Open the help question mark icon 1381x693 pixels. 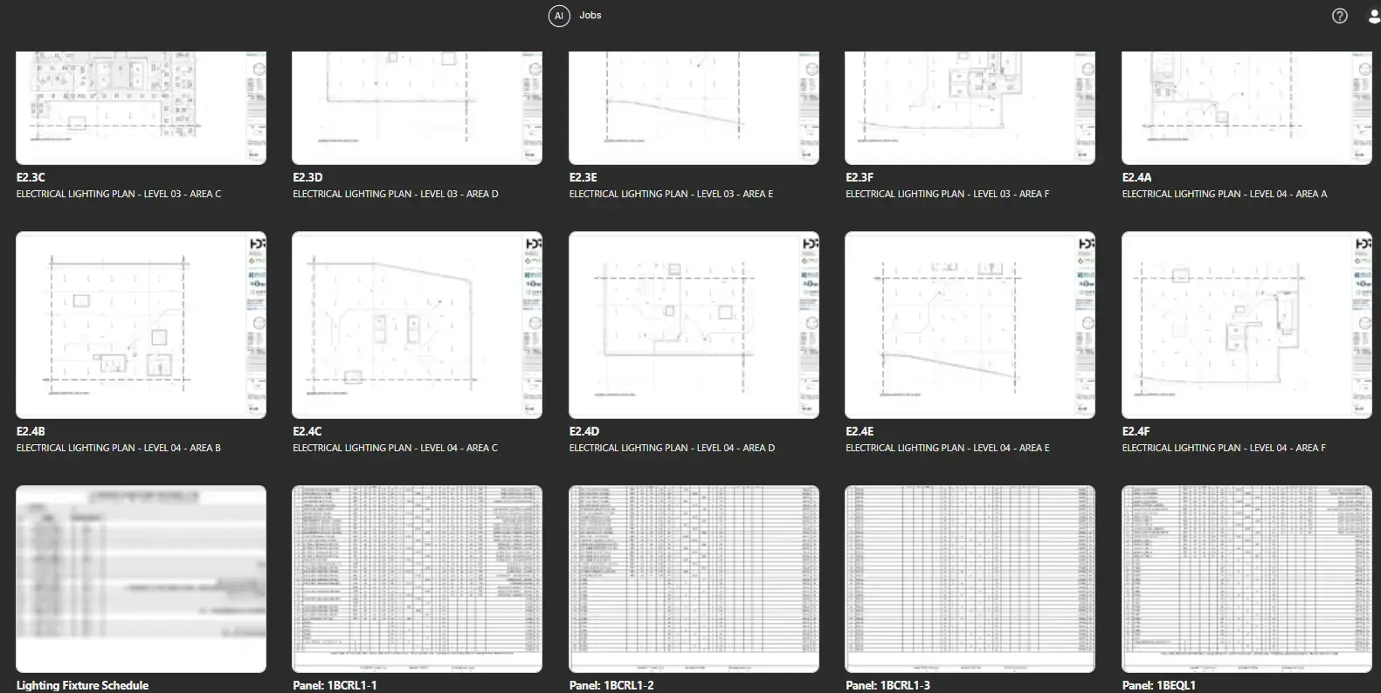pos(1340,16)
